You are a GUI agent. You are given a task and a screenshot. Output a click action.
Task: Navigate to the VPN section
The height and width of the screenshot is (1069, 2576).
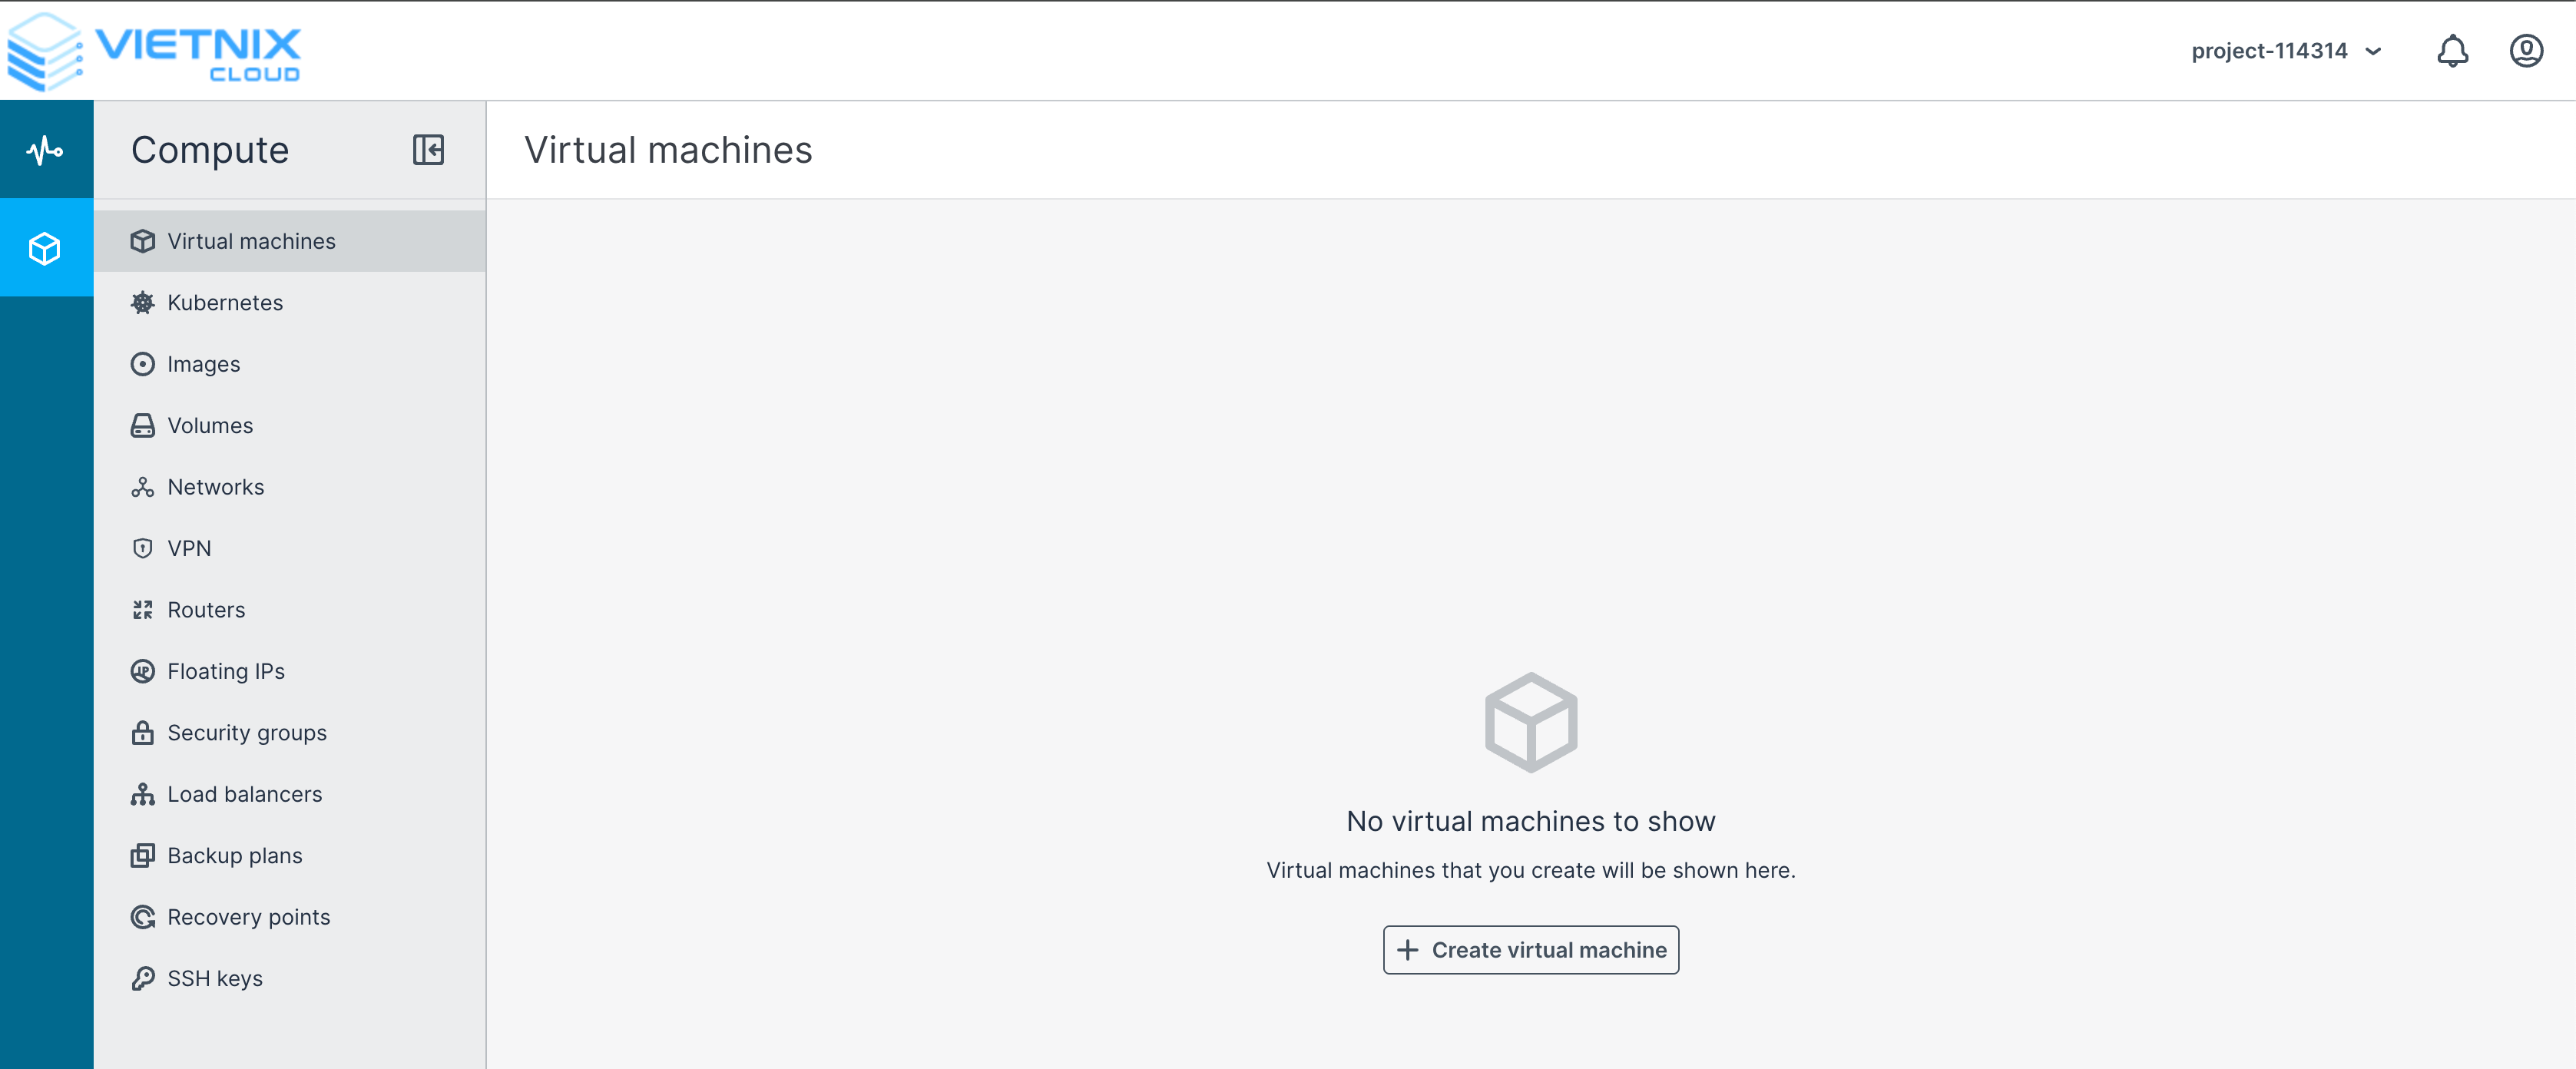[190, 548]
